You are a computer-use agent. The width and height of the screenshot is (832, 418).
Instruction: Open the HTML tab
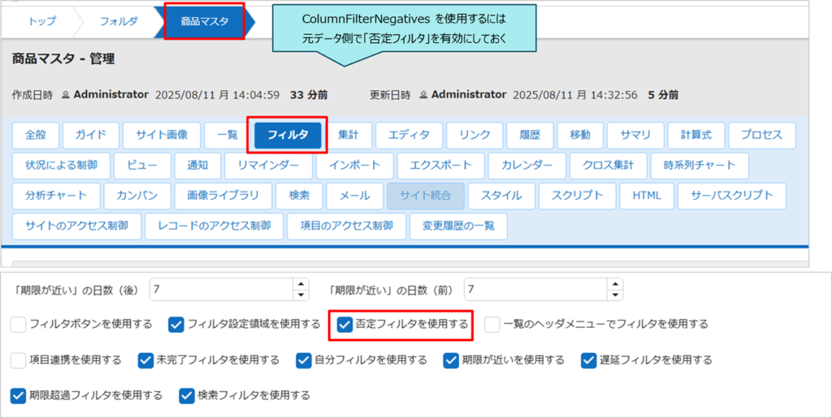pyautogui.click(x=647, y=196)
